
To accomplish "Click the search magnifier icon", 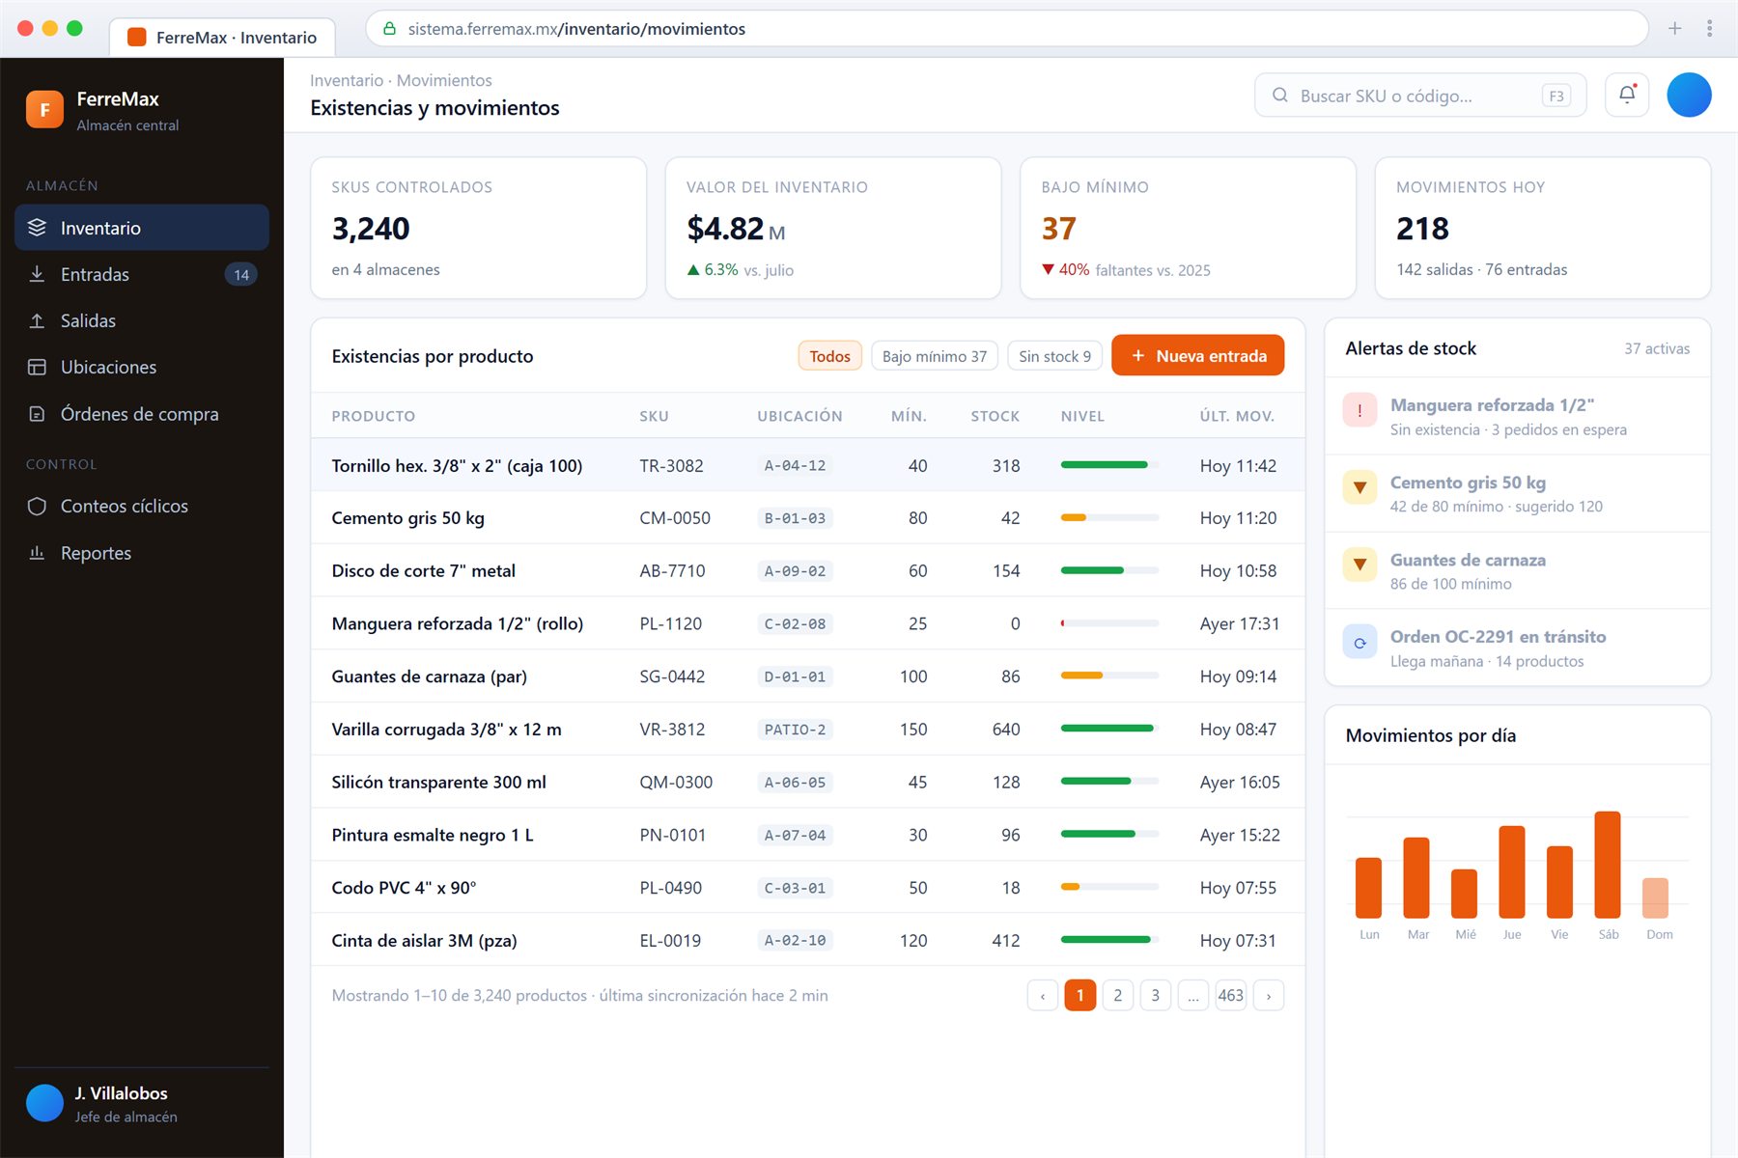I will click(1280, 95).
